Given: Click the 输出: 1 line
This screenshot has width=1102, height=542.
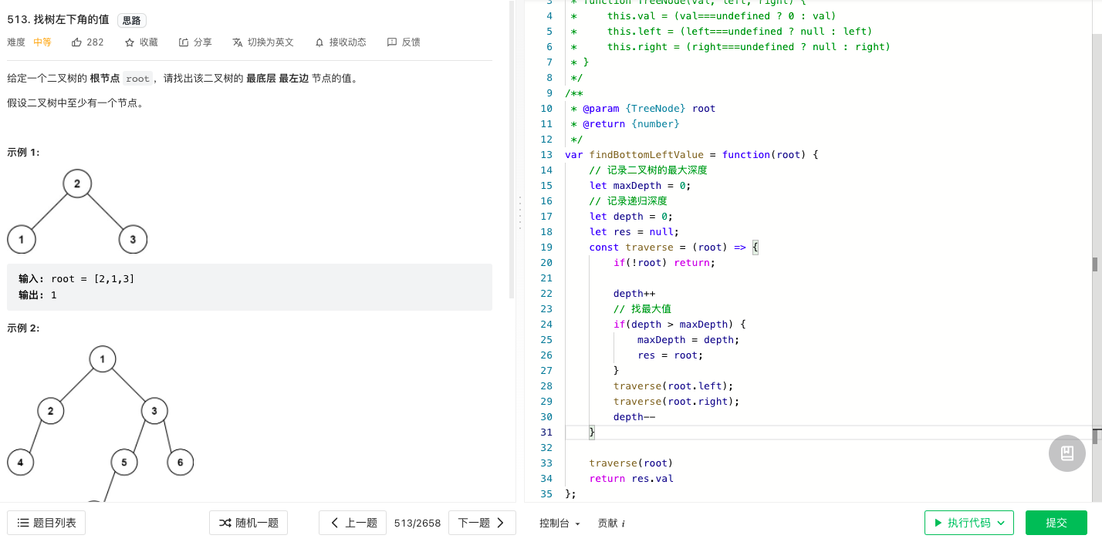Looking at the screenshot, I should tap(38, 295).
